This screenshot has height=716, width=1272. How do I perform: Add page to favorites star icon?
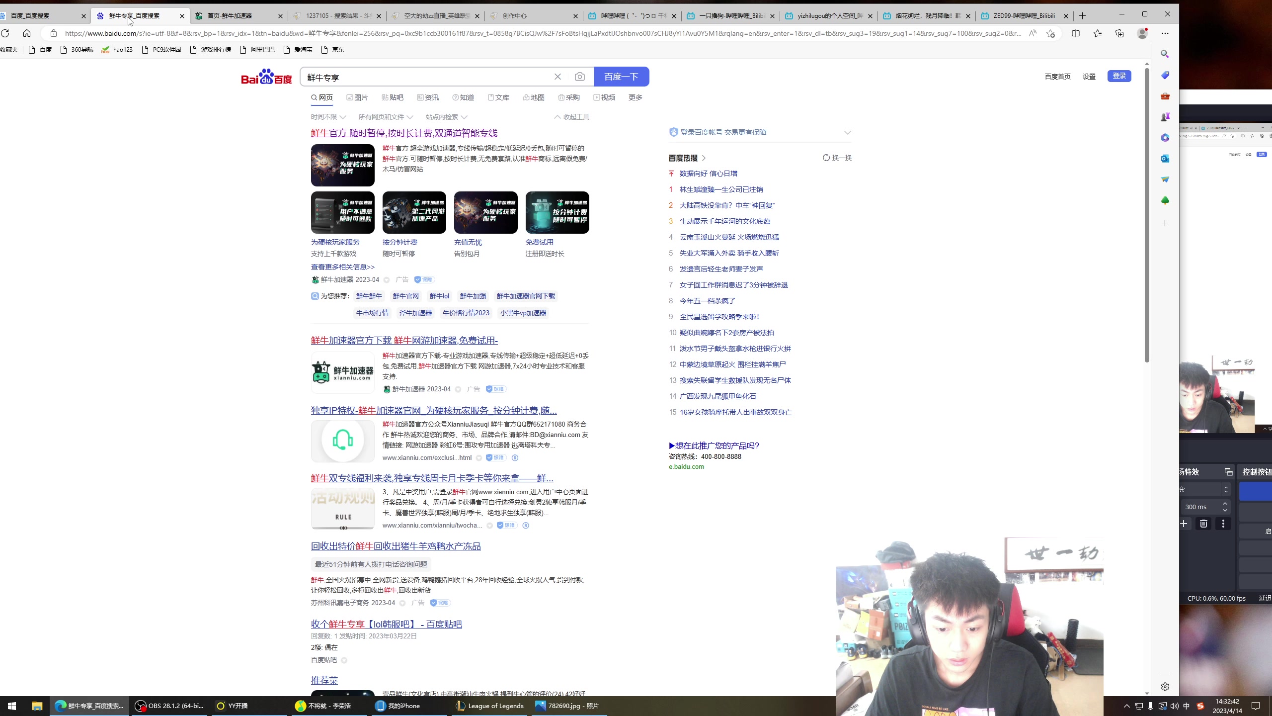1050,33
